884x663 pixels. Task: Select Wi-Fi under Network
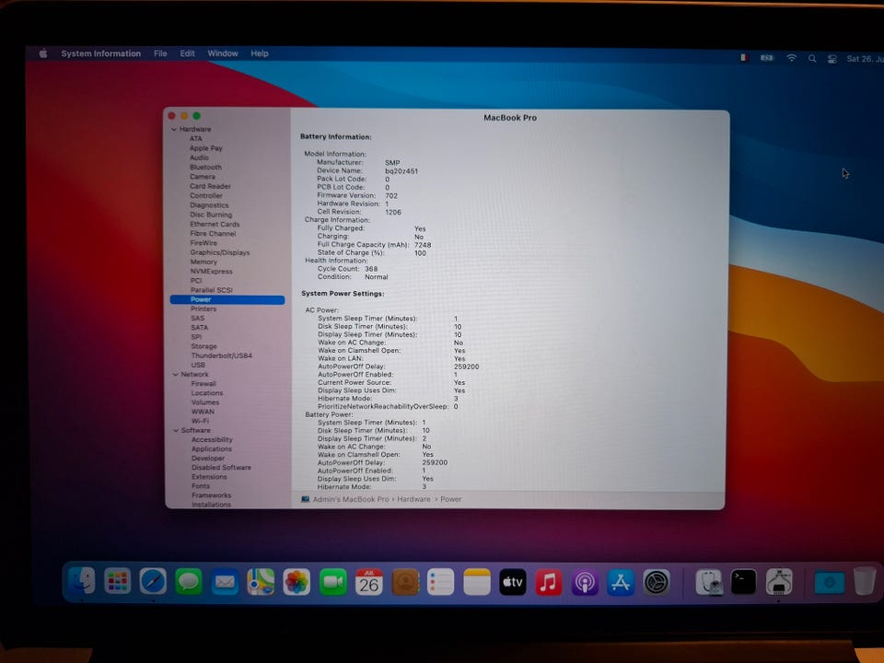(x=200, y=421)
